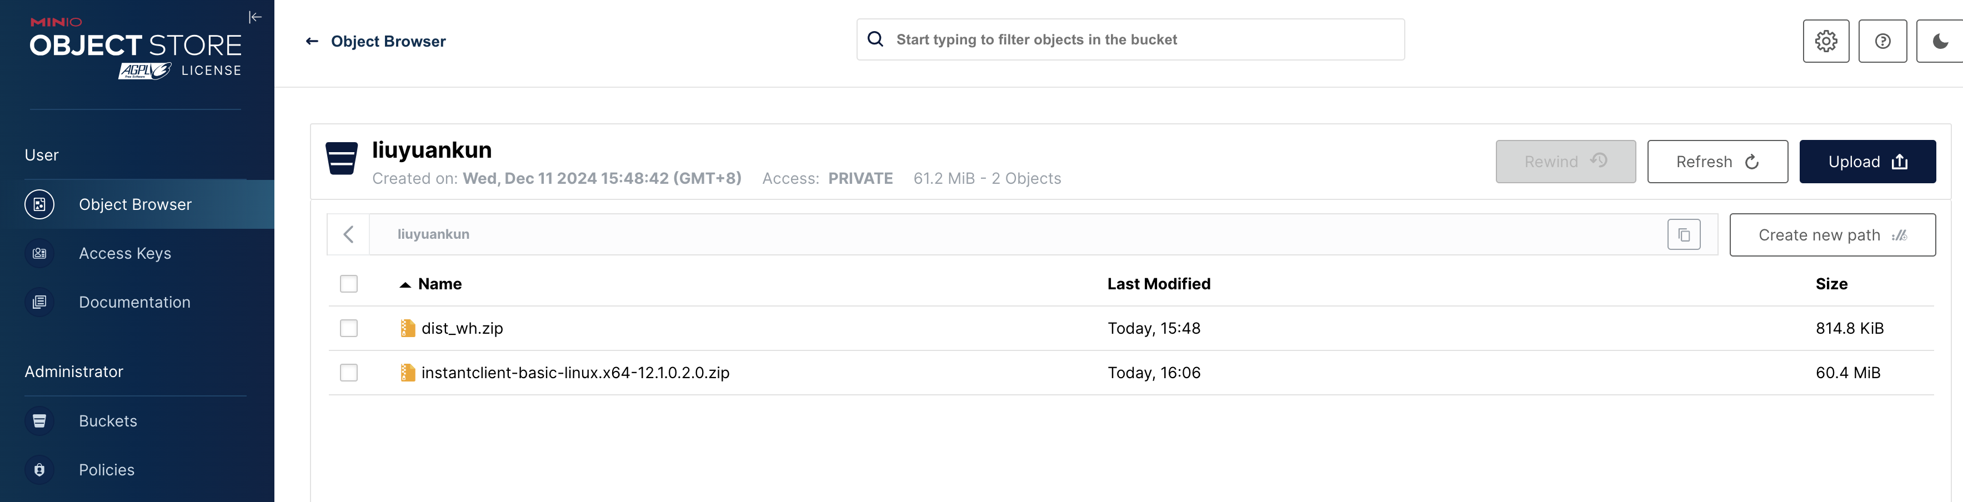
Task: Click the Refresh button
Action: [x=1717, y=162]
